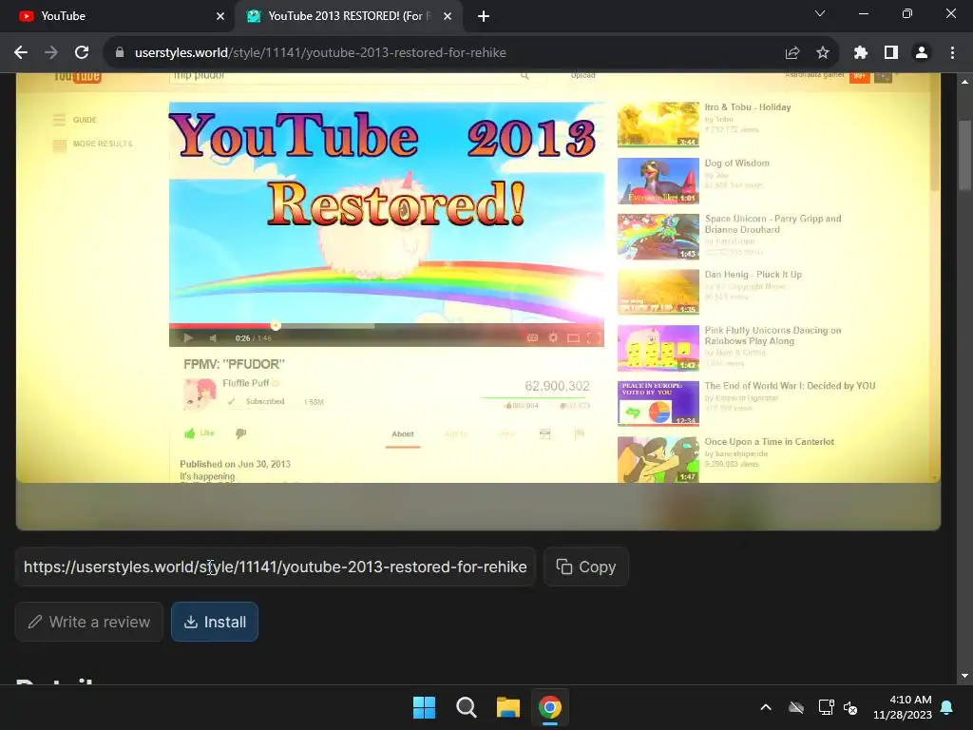
Task: Expand the tab search chevron
Action: tap(820, 13)
